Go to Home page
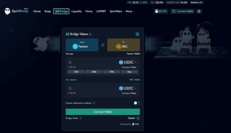Screen dimensions: 231x133 click(37, 11)
